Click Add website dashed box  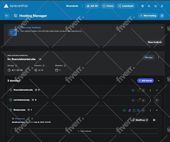pyautogui.click(x=84, y=131)
